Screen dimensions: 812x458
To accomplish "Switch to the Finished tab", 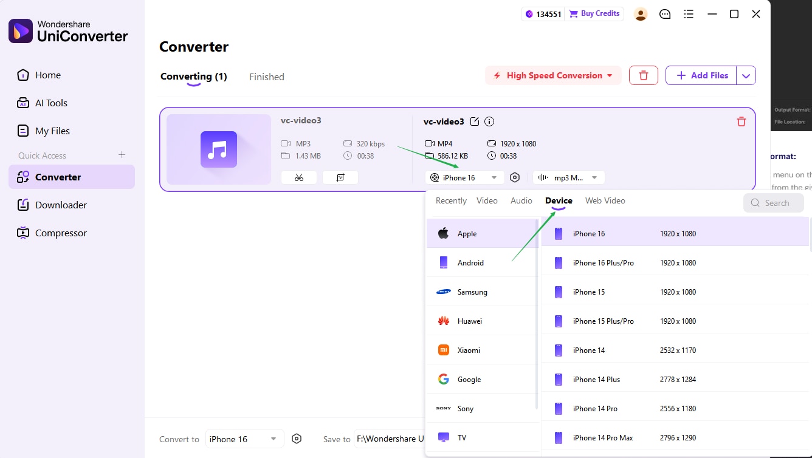I will point(267,77).
